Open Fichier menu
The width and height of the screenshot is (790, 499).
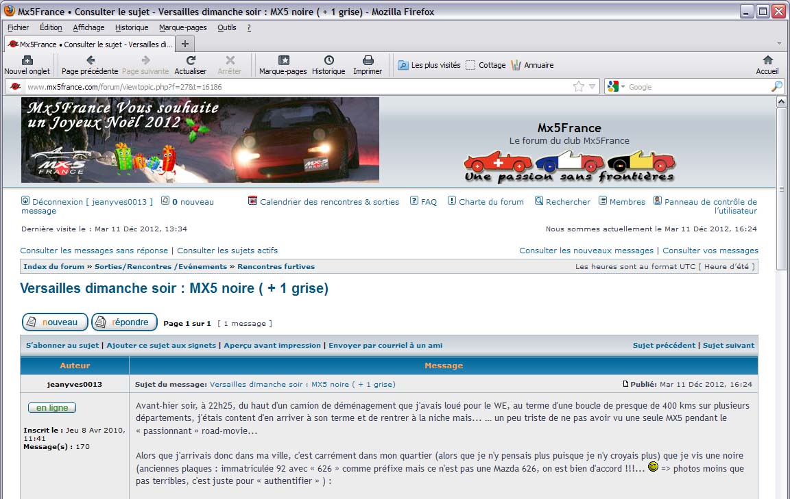click(x=18, y=27)
